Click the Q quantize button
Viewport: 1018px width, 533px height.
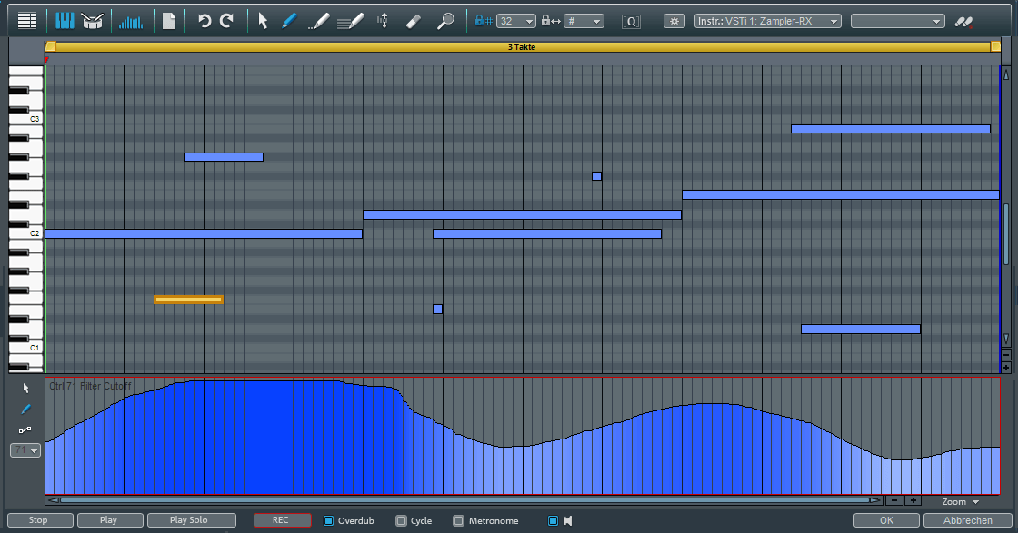631,21
